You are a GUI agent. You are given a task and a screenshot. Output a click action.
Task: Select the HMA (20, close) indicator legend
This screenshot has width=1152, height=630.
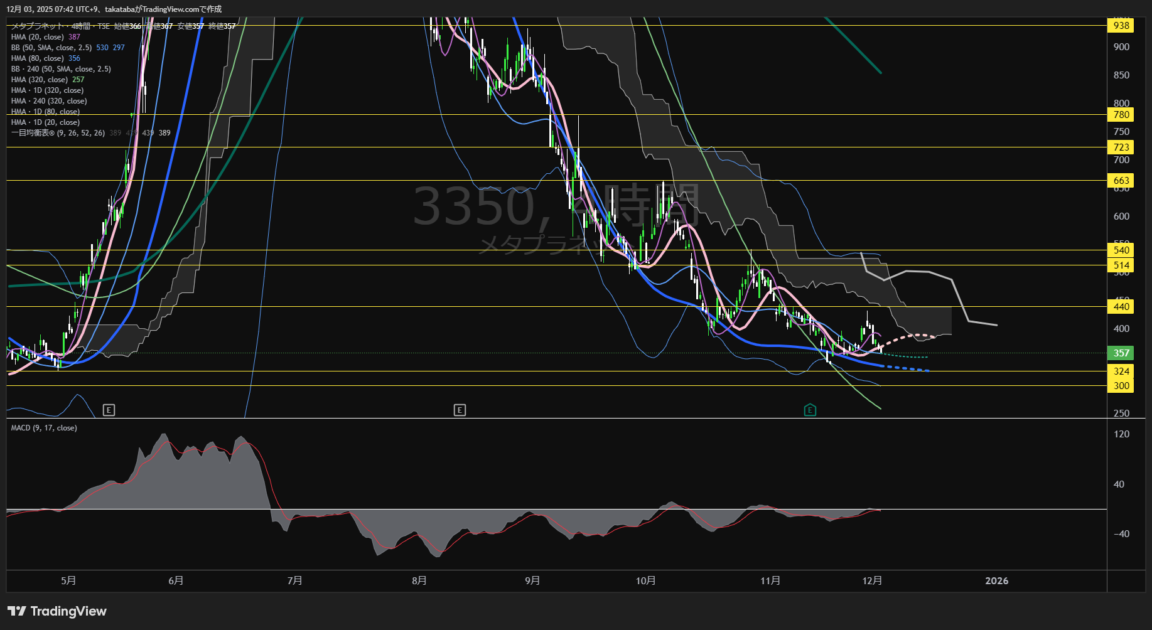point(38,37)
